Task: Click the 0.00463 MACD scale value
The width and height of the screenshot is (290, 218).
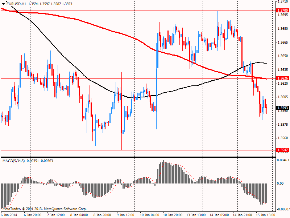Action: coord(283,160)
